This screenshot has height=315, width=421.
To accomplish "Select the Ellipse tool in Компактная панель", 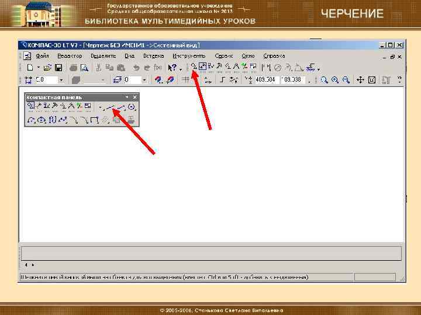I will 42,120.
